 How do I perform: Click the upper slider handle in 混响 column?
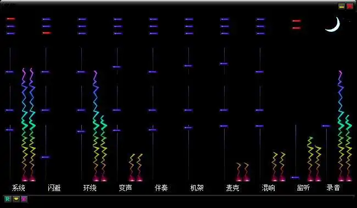pyautogui.click(x=260, y=72)
